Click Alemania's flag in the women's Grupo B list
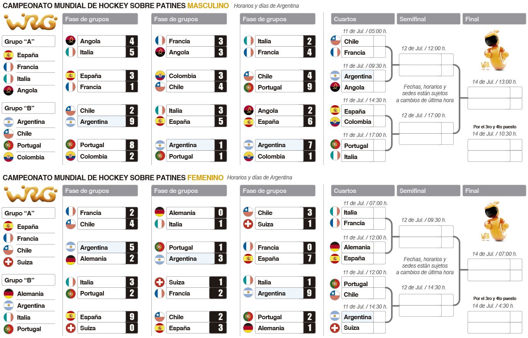 pos(9,293)
